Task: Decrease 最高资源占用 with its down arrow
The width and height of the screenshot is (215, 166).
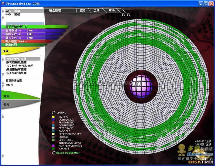Action: [3, 87]
